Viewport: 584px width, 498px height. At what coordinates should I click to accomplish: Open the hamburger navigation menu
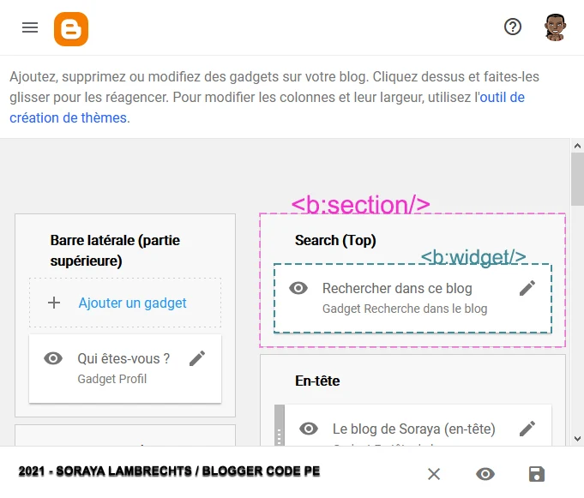click(30, 27)
